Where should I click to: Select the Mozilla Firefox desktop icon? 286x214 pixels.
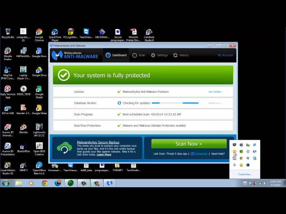pyautogui.click(x=8, y=54)
